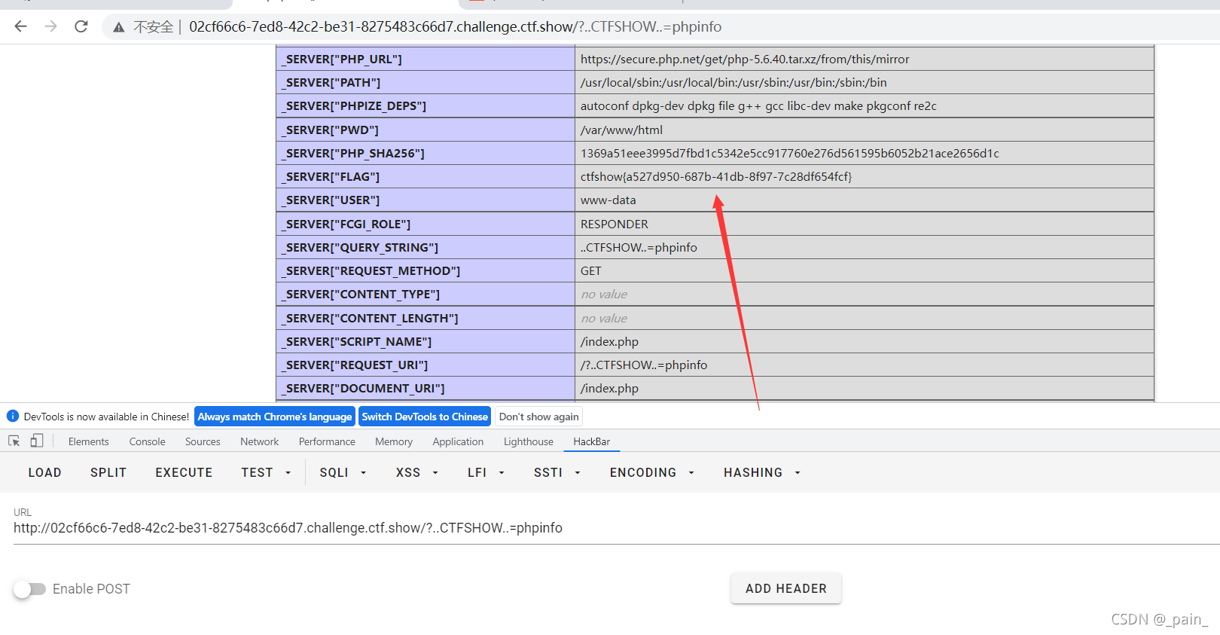
Task: Open the Memory tab
Action: [x=394, y=441]
